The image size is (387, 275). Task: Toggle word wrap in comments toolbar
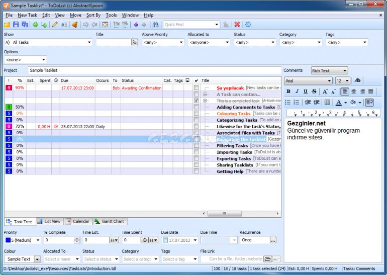coord(369,102)
